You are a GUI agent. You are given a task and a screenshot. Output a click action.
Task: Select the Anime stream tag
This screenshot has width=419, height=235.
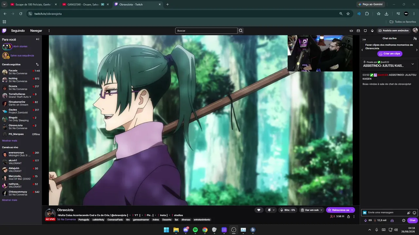coord(155,220)
